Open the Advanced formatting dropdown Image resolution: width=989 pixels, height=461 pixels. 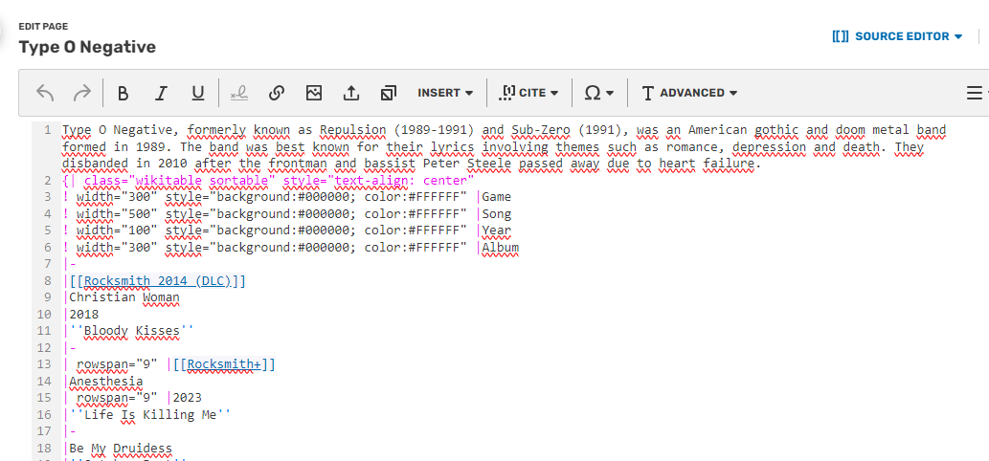pos(689,93)
